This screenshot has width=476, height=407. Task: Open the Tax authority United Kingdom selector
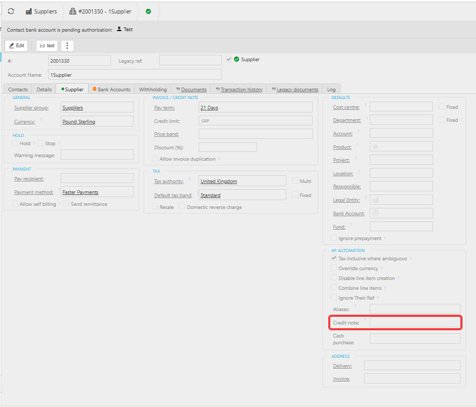pos(242,181)
